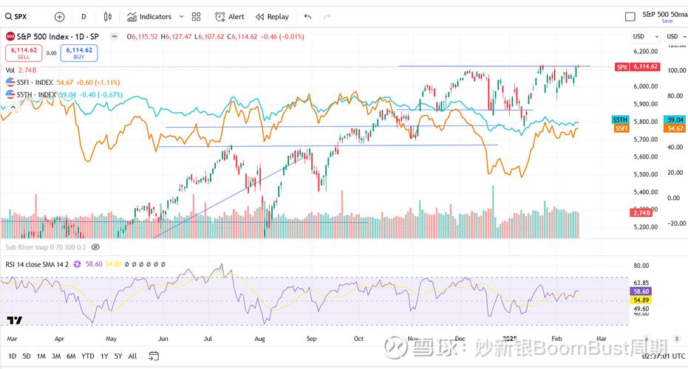Save the chart layout

point(667,21)
